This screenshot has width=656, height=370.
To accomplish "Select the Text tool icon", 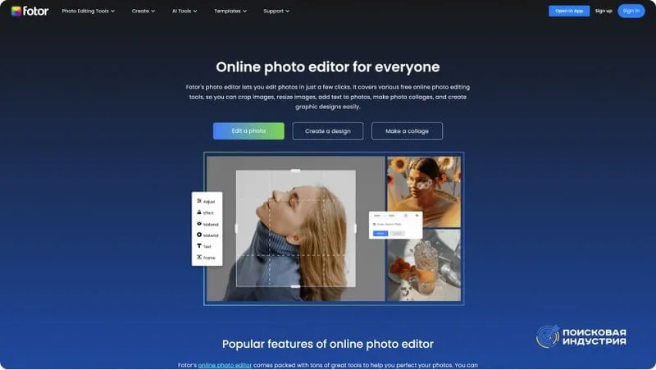I will pyautogui.click(x=199, y=246).
